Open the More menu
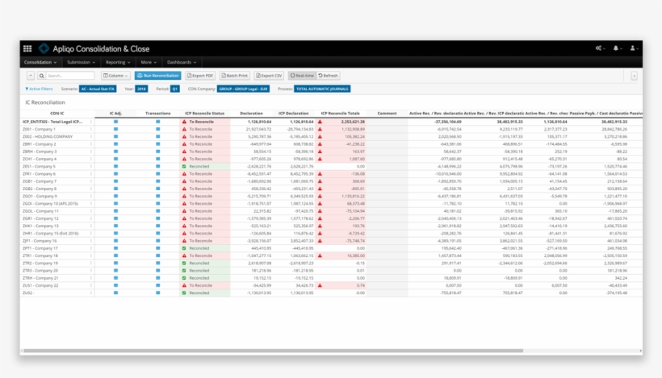662x378 pixels. coord(149,62)
